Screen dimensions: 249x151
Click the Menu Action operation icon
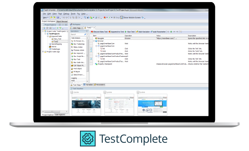[72, 47]
